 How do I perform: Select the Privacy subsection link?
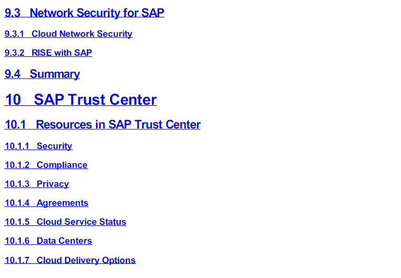coord(53,184)
